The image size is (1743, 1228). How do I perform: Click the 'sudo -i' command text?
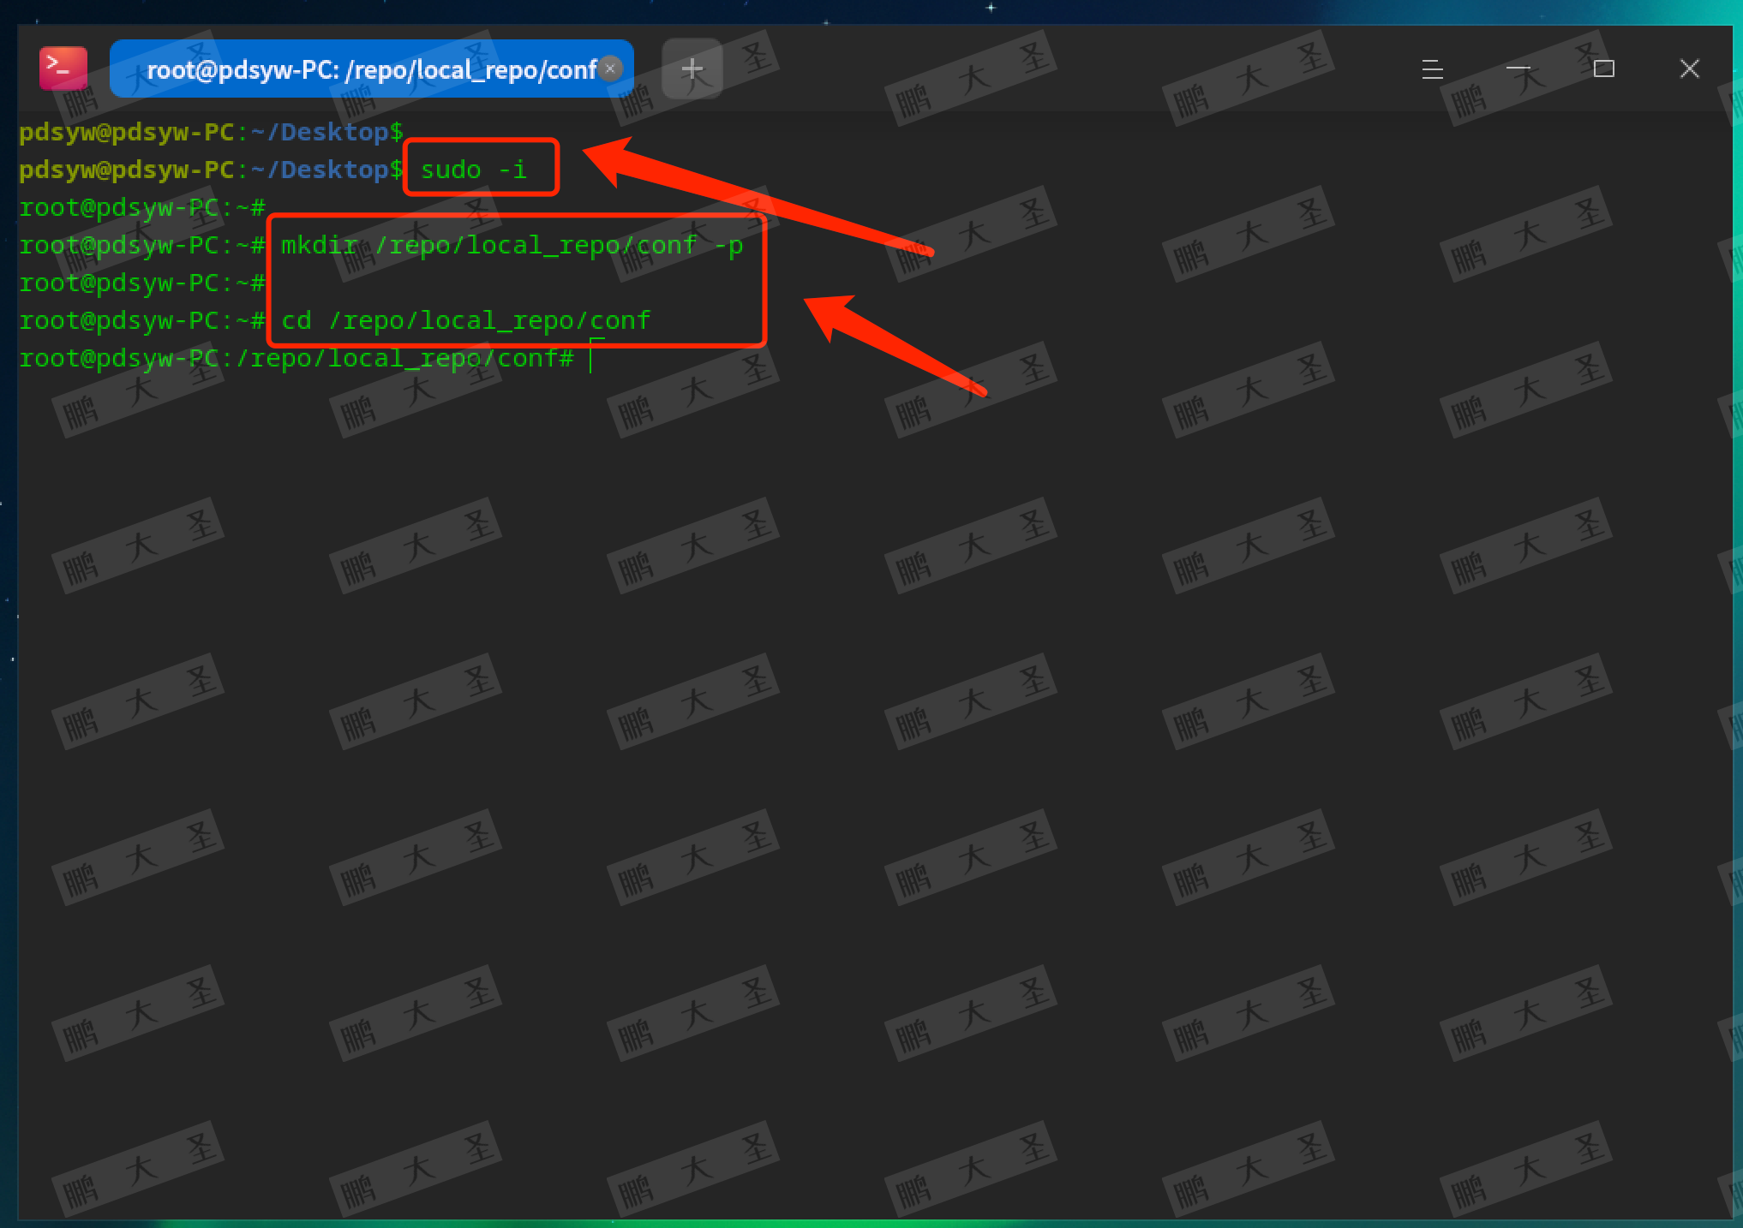pyautogui.click(x=473, y=170)
